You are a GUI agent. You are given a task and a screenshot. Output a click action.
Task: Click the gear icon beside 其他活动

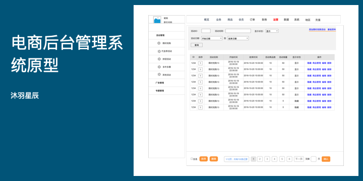pyautogui.click(x=159, y=74)
